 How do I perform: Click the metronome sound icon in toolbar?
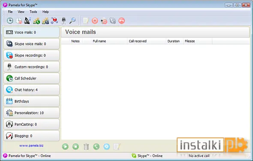tap(27, 21)
